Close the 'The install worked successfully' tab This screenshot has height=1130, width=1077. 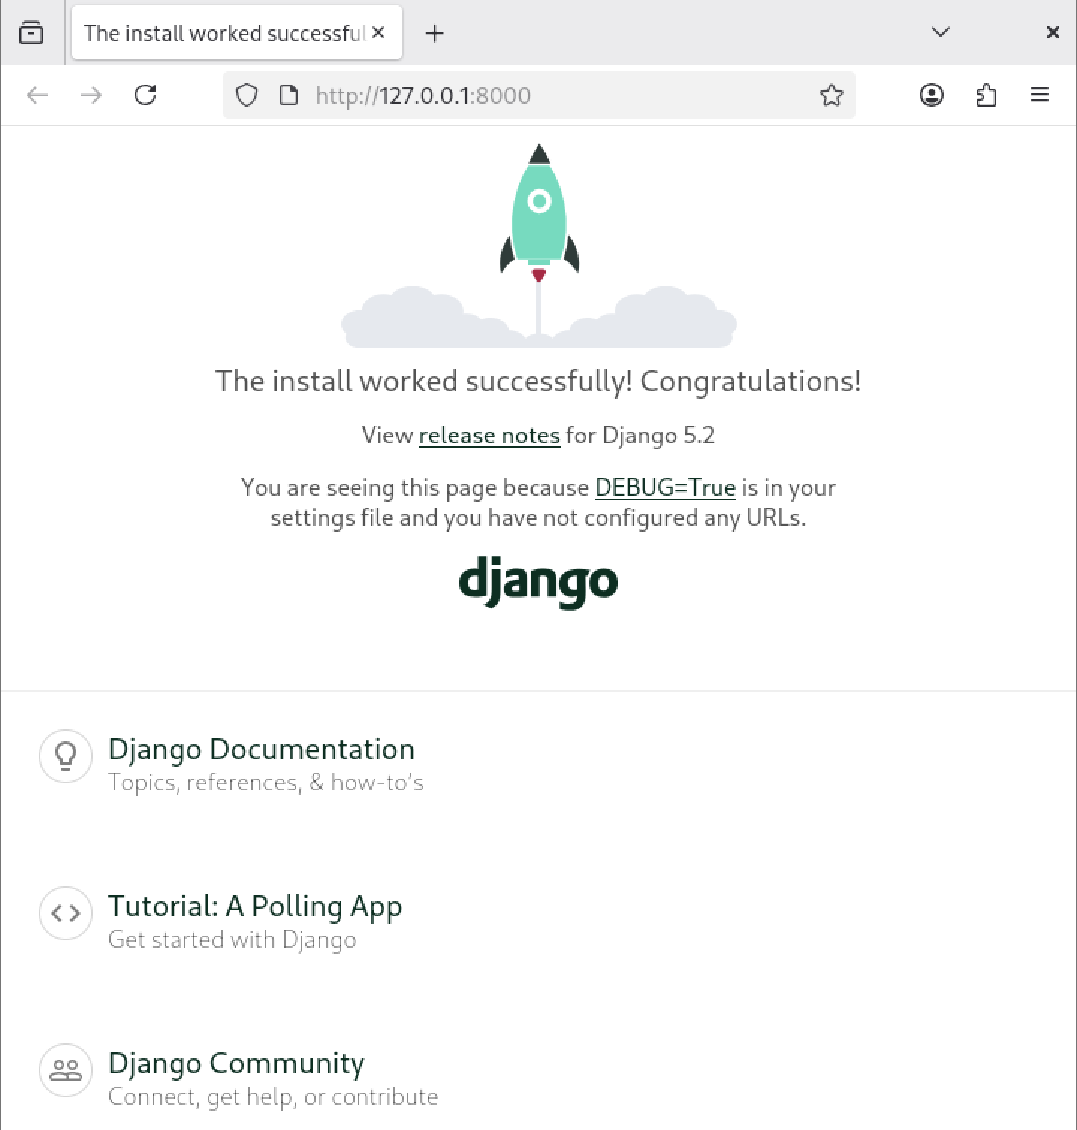click(x=378, y=32)
